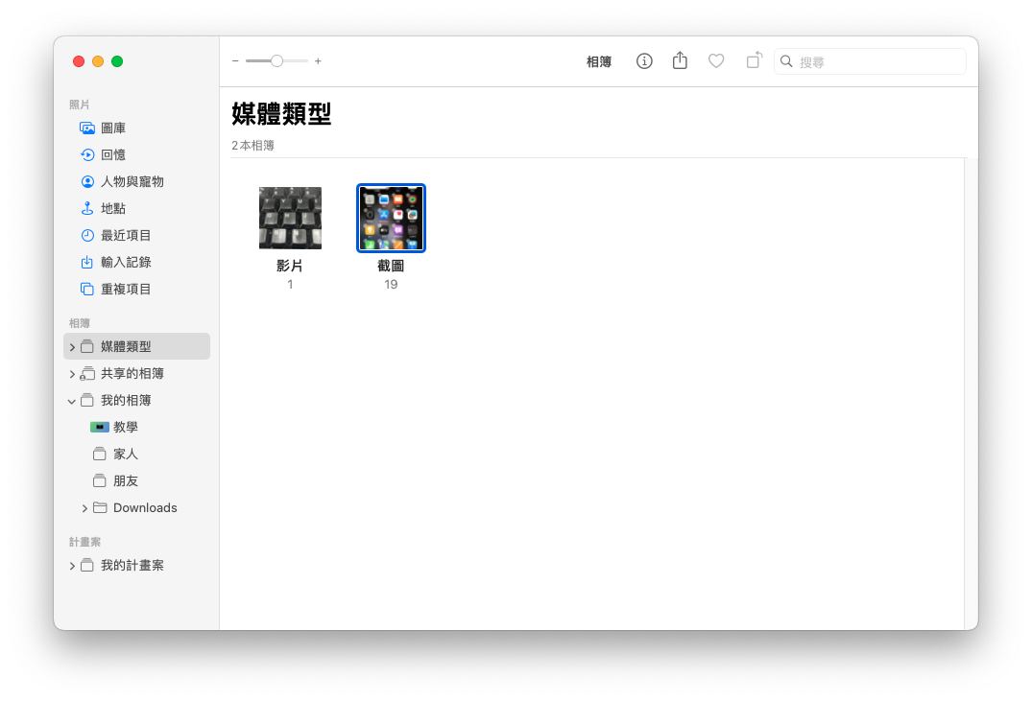Open the 家人 album

[x=136, y=455]
